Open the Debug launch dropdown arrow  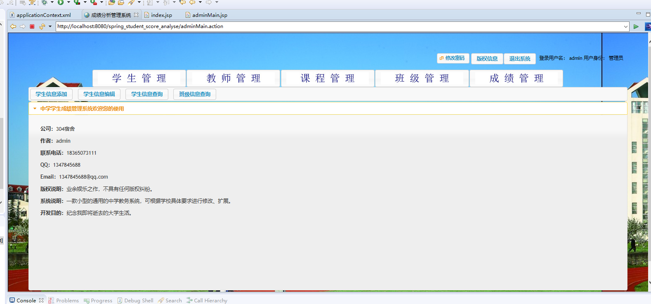(52, 2)
